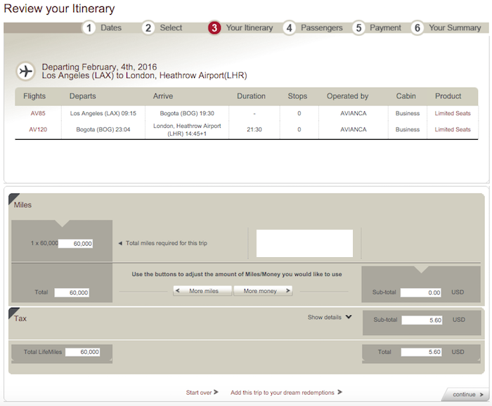
Task: Click Business cabin in AV120 row
Action: click(407, 129)
